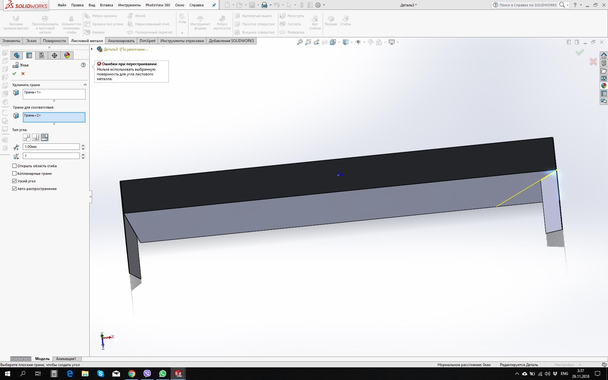Open the DimXpertManager crosshair tab
Screen dimensions: 608x380
tap(54, 55)
